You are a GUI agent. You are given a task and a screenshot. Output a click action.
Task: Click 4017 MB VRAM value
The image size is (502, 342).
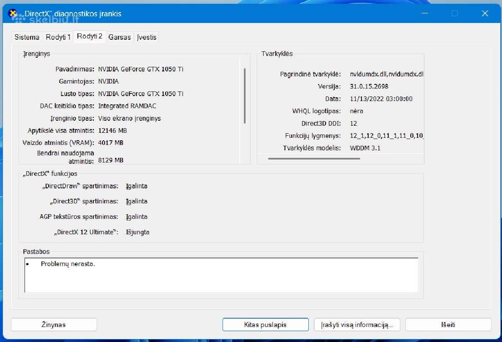110,143
